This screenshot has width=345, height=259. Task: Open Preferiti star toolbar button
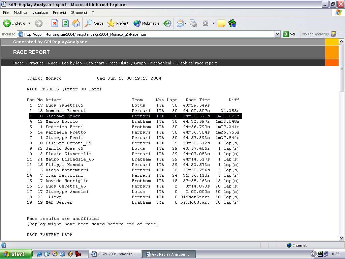[x=118, y=23]
